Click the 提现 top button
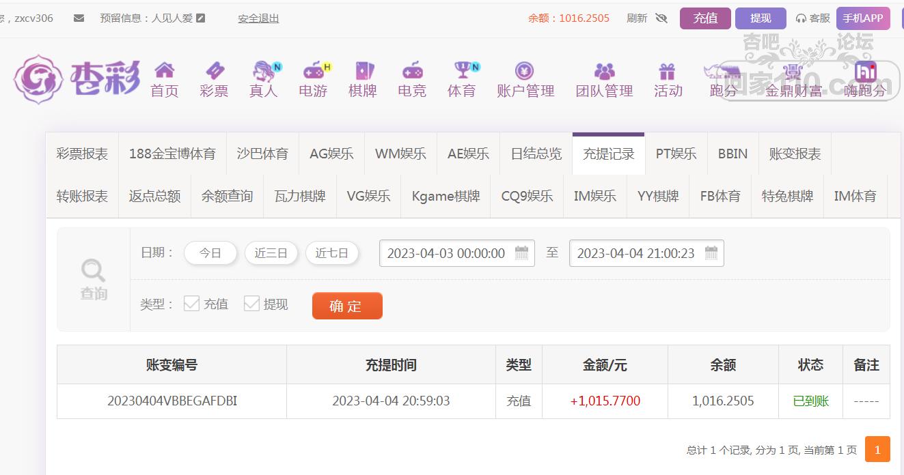904x475 pixels. pos(761,18)
